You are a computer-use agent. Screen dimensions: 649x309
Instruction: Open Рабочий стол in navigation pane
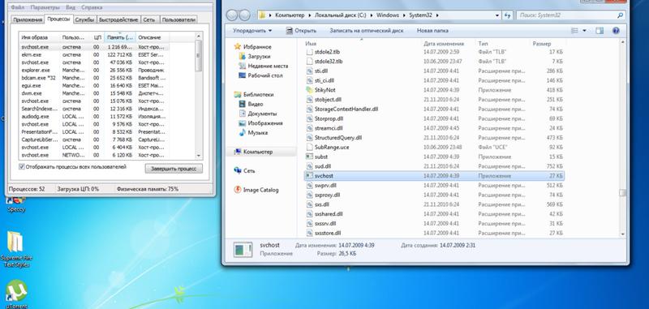260,75
